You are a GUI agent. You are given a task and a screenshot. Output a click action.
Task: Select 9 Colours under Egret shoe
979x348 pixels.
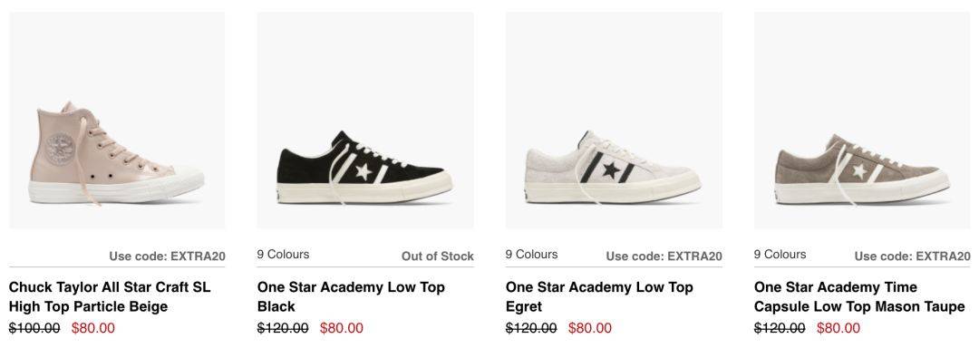(x=531, y=255)
